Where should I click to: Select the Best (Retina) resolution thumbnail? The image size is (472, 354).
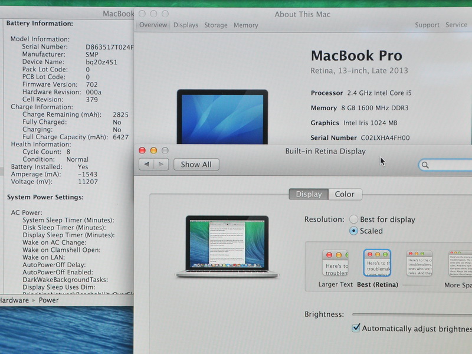coord(377,263)
